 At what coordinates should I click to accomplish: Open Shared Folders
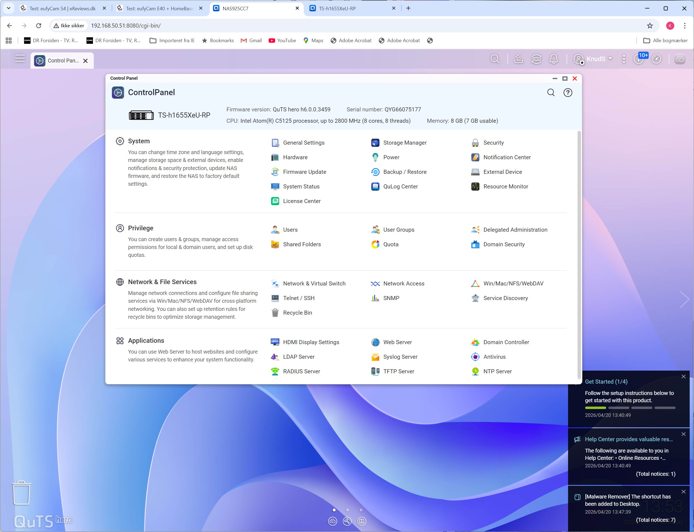pyautogui.click(x=296, y=244)
